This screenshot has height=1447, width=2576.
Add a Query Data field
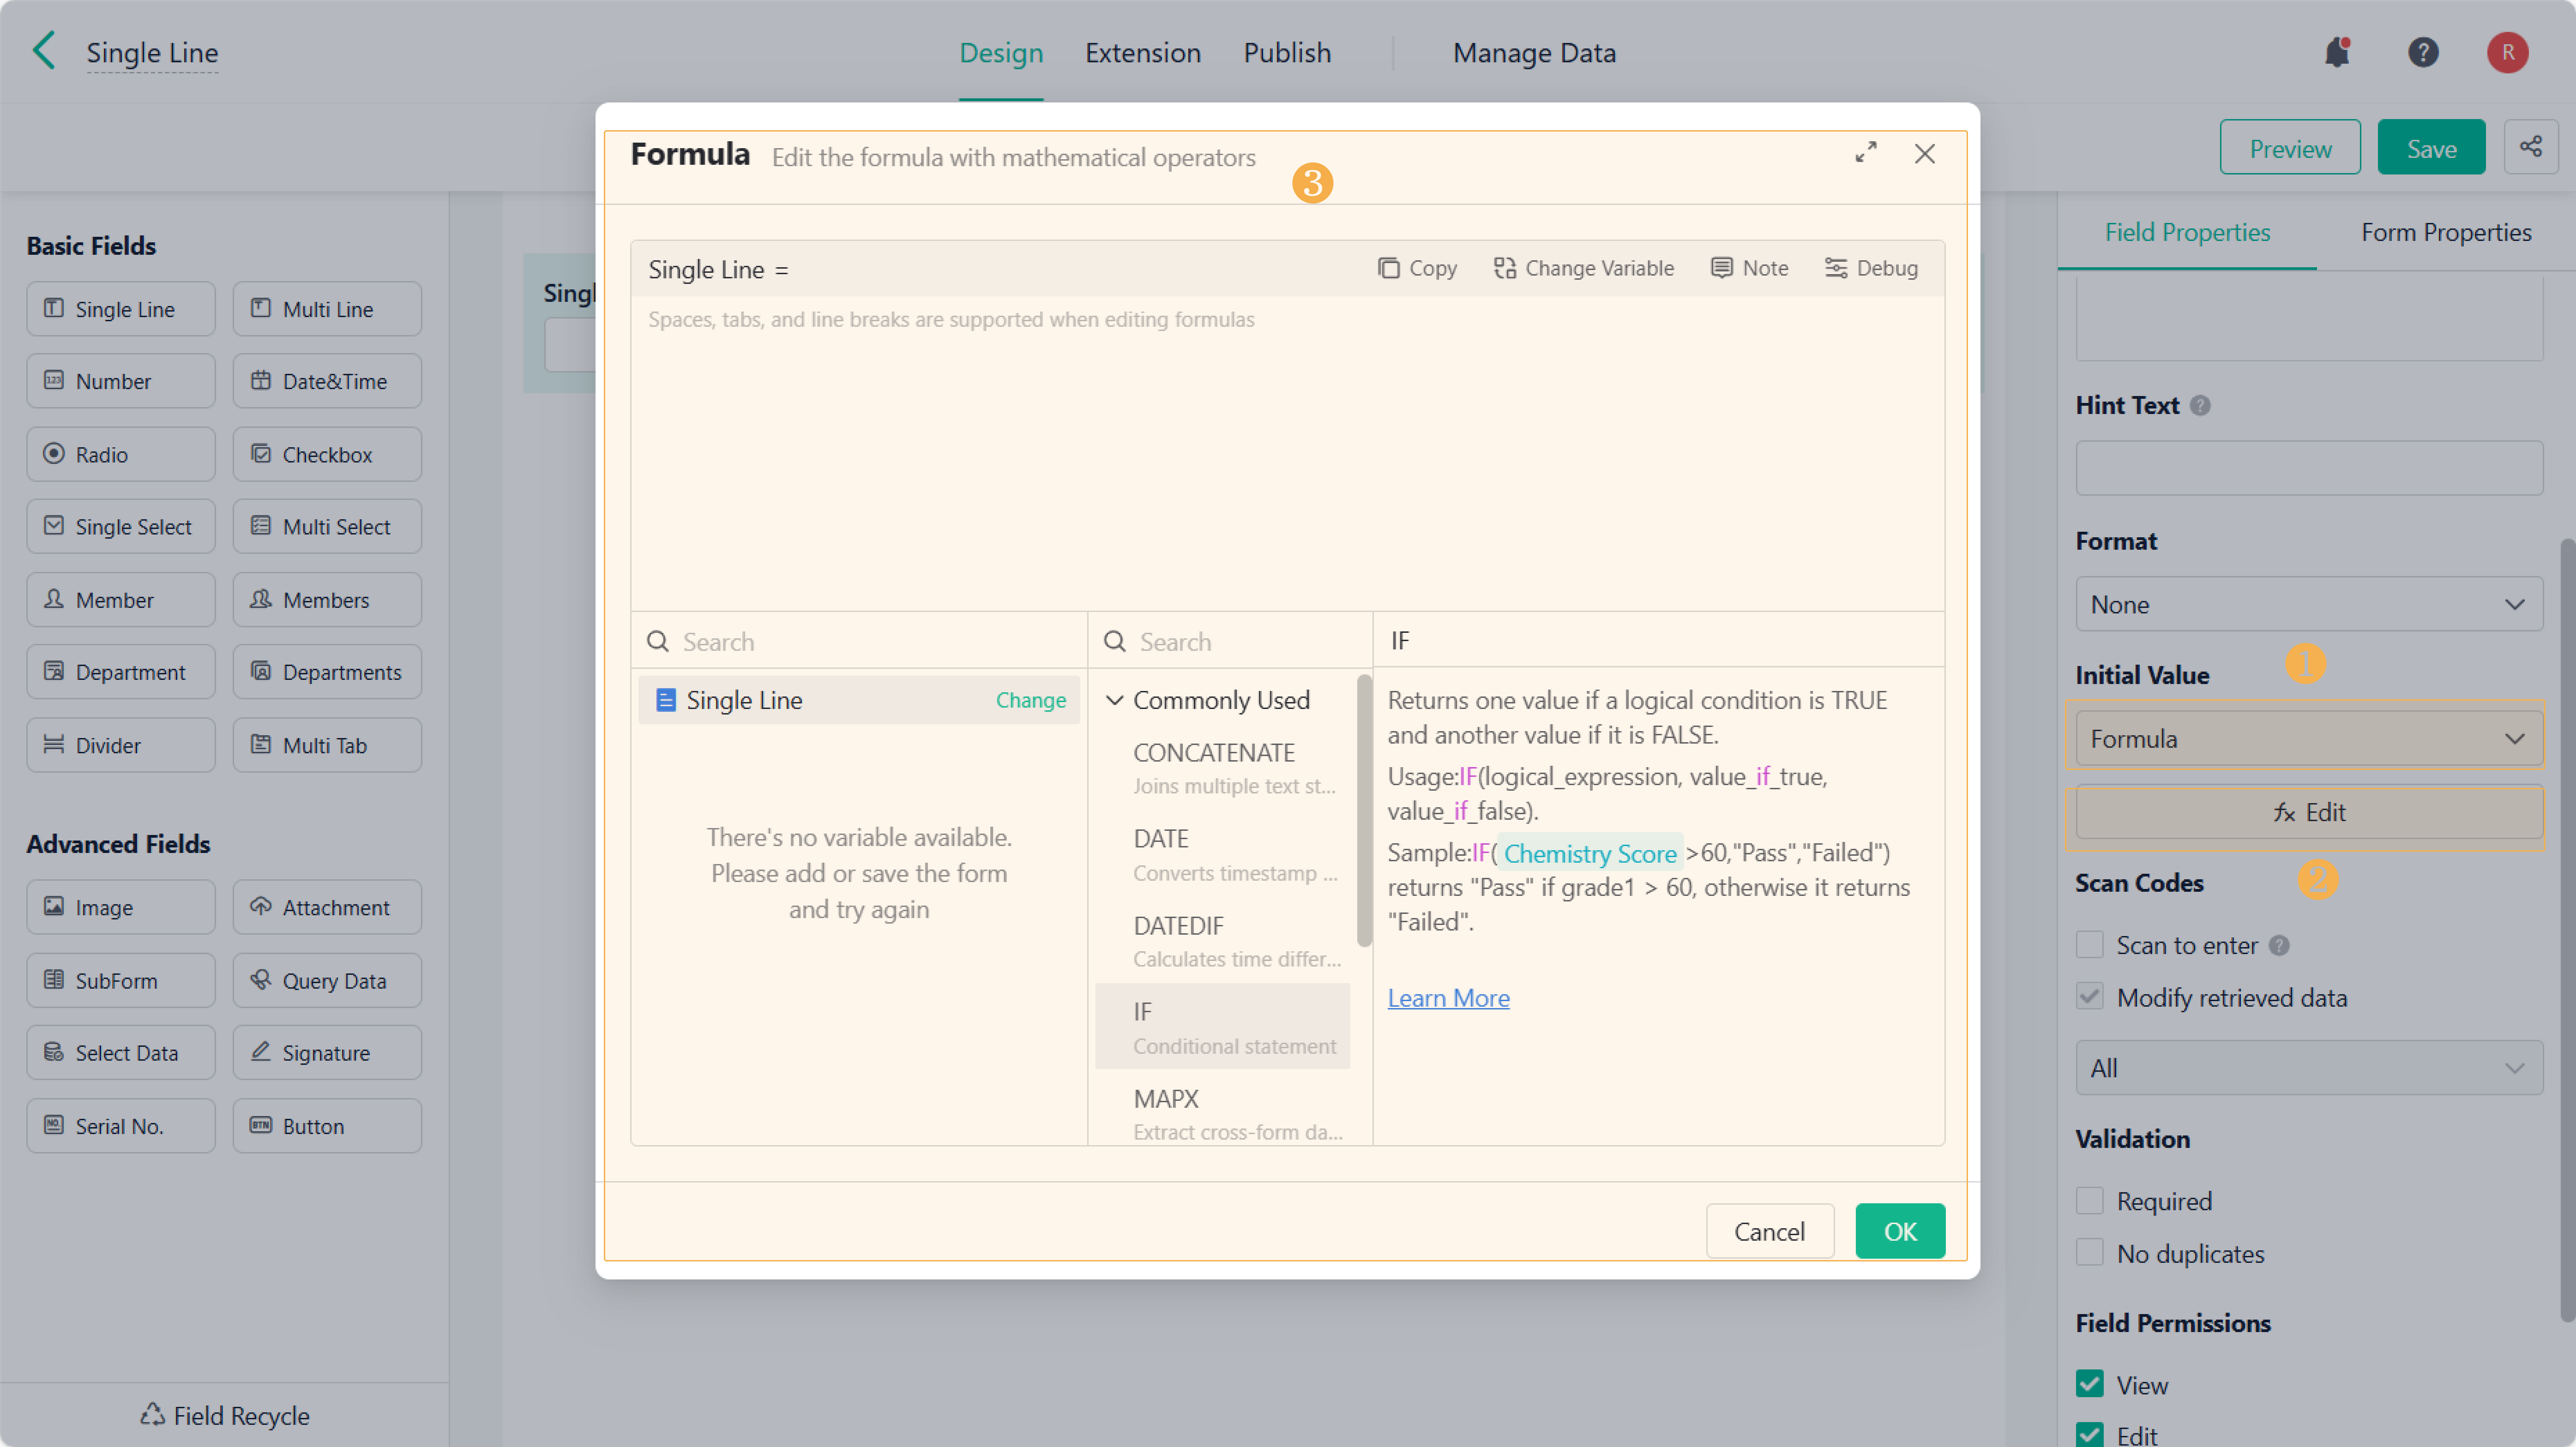327,980
